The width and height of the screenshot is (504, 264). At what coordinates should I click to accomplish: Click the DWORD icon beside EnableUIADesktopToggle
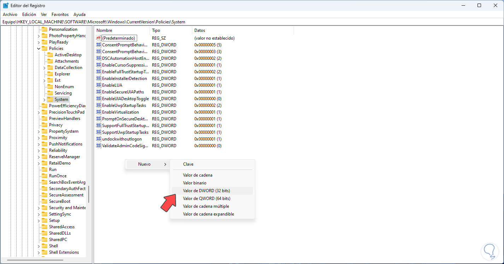click(99, 98)
